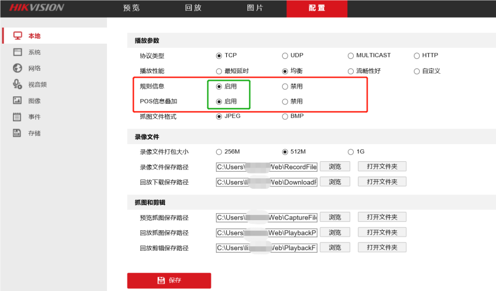Disable rule information (规则信息 禁用)
Viewport: 496px width, 291px height.
pos(285,86)
